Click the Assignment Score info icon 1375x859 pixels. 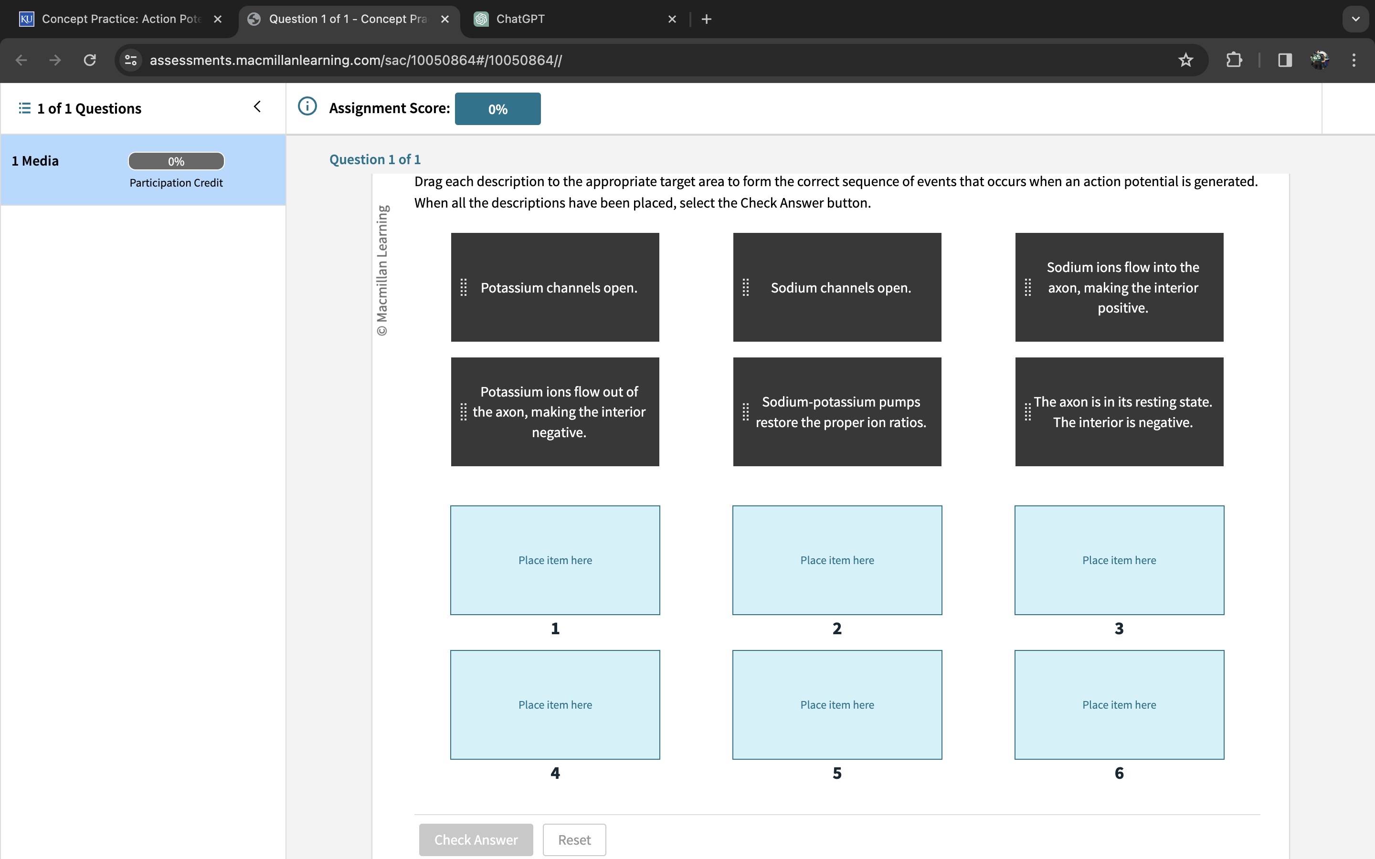pos(307,106)
